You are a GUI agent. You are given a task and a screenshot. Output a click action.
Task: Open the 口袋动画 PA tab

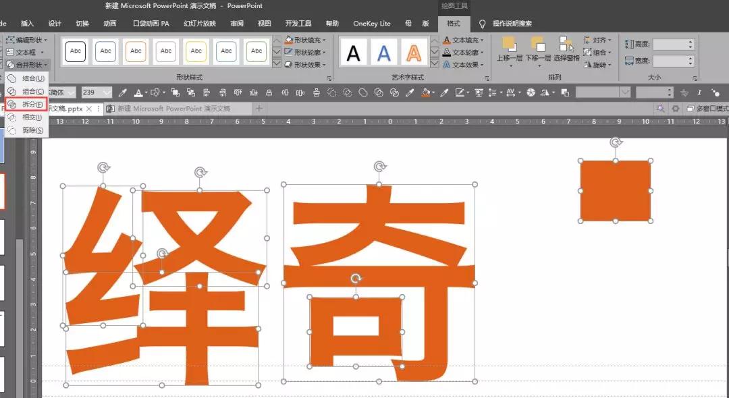coord(151,23)
